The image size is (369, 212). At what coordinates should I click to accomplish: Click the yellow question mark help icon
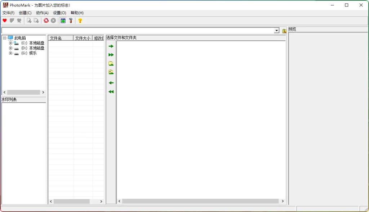pos(80,21)
